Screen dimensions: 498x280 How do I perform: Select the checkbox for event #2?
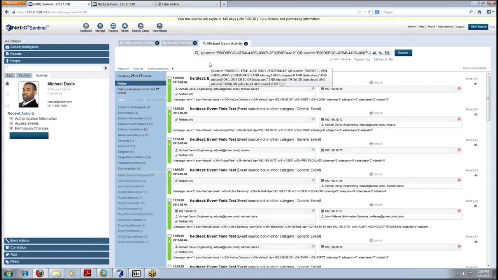coord(169,108)
